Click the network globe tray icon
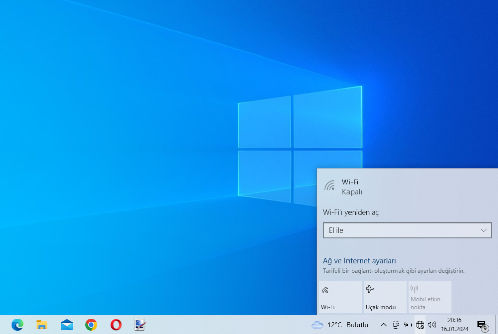This screenshot has width=498, height=334. coord(420,325)
